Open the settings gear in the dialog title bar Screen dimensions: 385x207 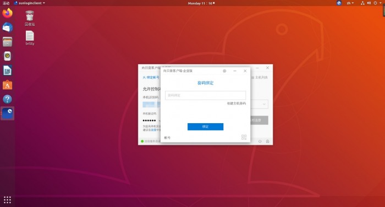pos(224,71)
